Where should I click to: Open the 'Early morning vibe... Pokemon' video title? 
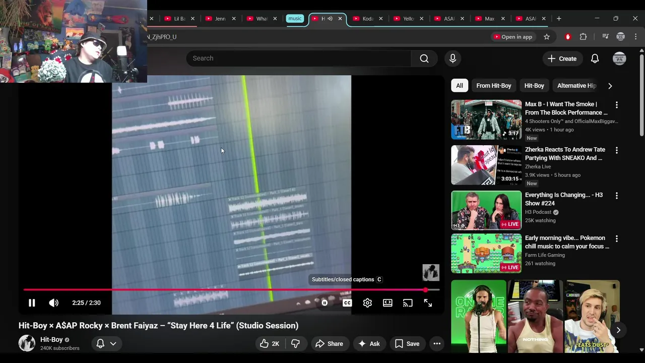pos(567,242)
